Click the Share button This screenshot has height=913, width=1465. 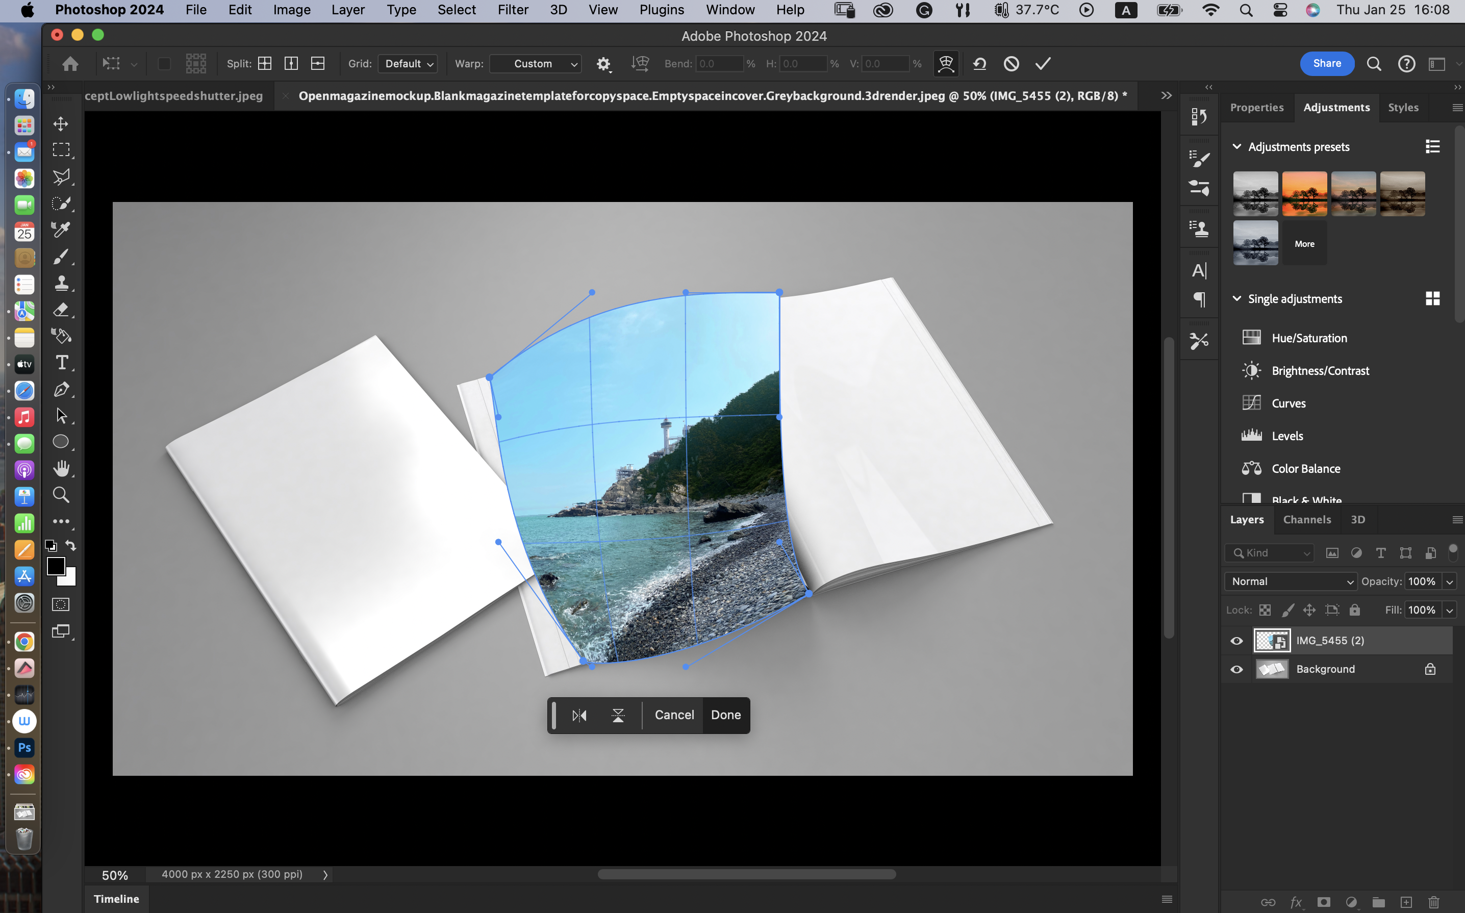pyautogui.click(x=1327, y=63)
